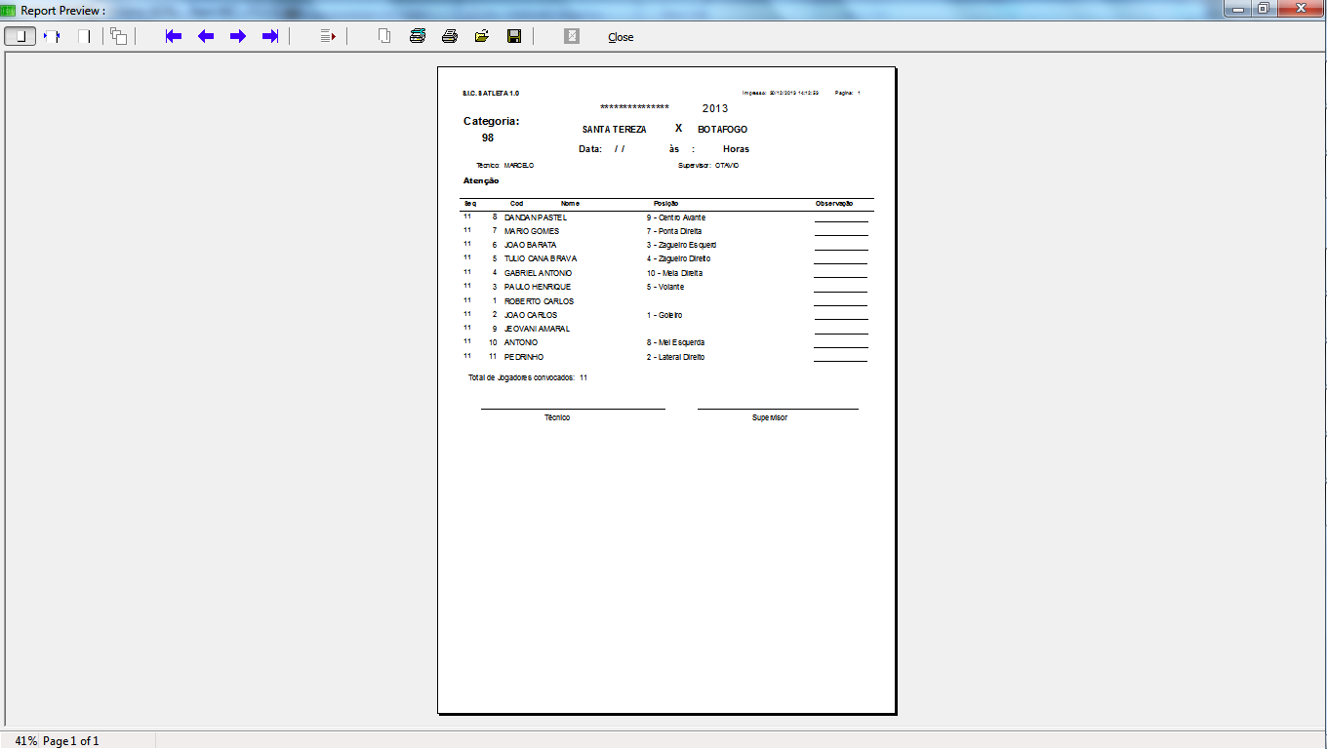The width and height of the screenshot is (1327, 749).
Task: Open the printer setup icon
Action: 418,36
